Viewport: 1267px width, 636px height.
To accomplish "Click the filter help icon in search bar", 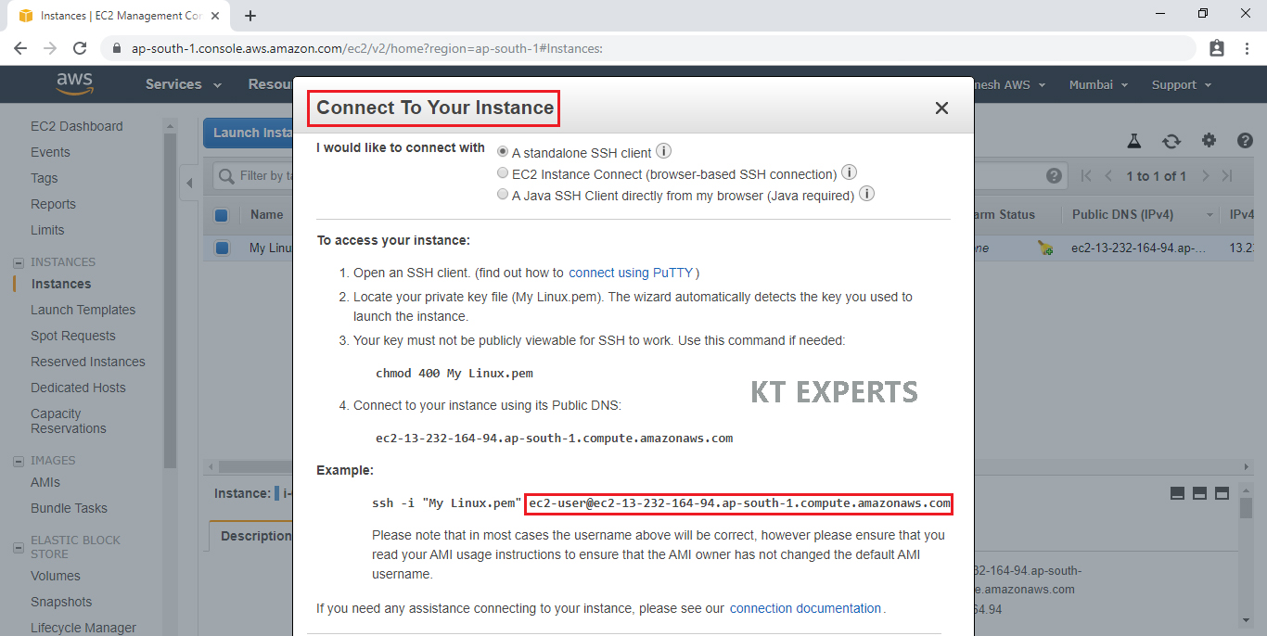I will coord(1054,176).
